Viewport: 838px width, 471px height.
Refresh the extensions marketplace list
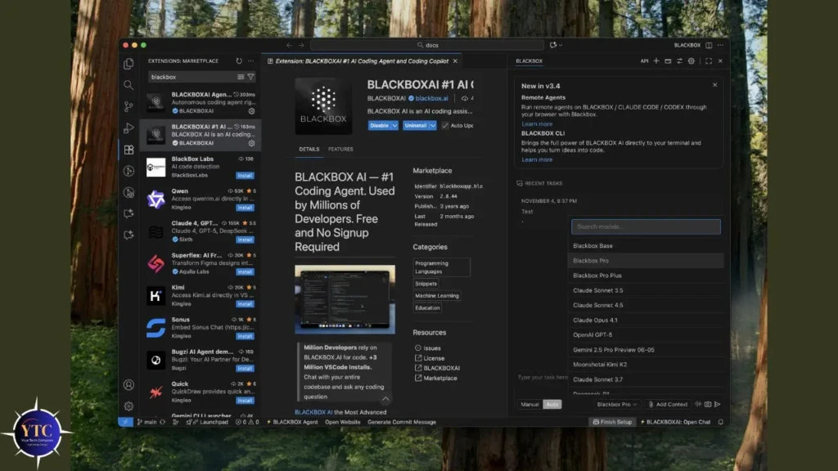coord(239,61)
